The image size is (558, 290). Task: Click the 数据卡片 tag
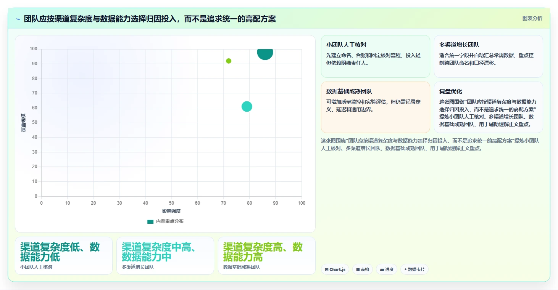414,269
